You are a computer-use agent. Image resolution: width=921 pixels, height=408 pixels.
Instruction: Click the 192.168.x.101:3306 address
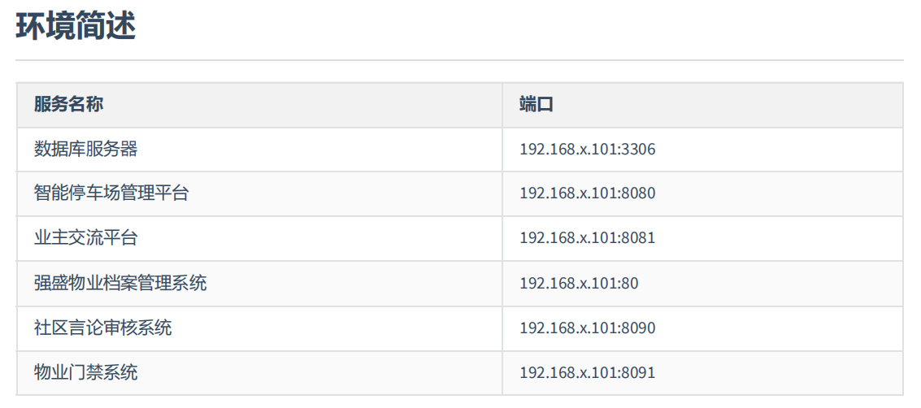[x=587, y=150]
